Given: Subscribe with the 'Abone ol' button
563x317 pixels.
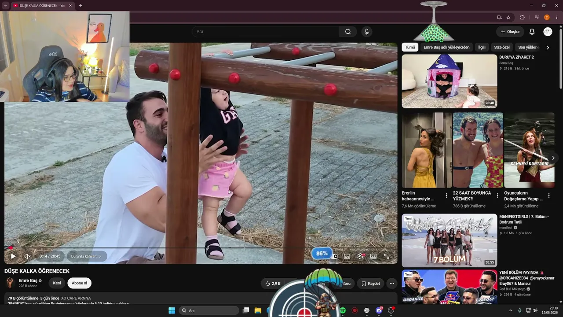Looking at the screenshot, I should tap(80, 283).
